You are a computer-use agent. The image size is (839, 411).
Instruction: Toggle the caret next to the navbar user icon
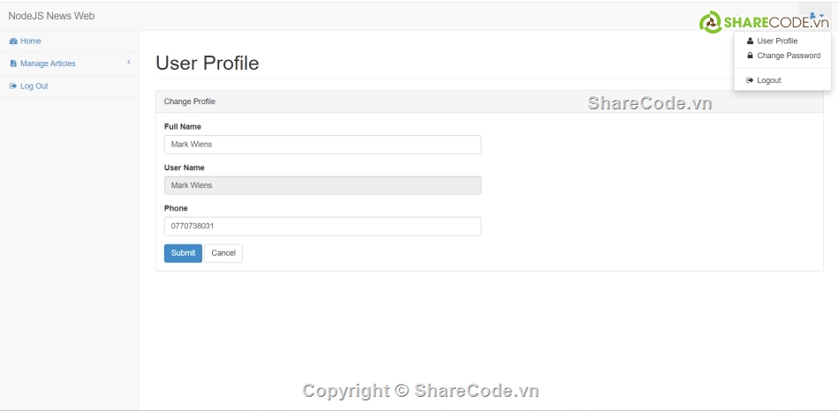[820, 17]
